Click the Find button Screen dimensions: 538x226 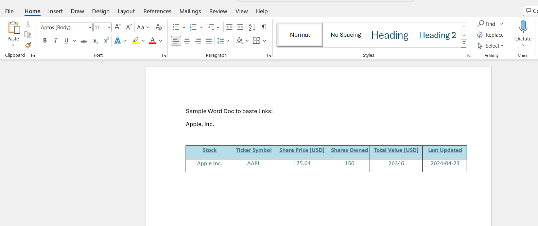[487, 24]
